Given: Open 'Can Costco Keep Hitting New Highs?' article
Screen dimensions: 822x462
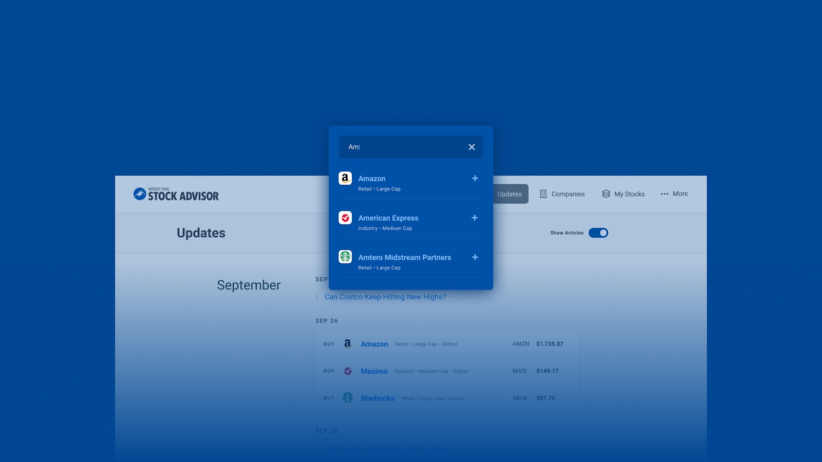Looking at the screenshot, I should click(385, 297).
